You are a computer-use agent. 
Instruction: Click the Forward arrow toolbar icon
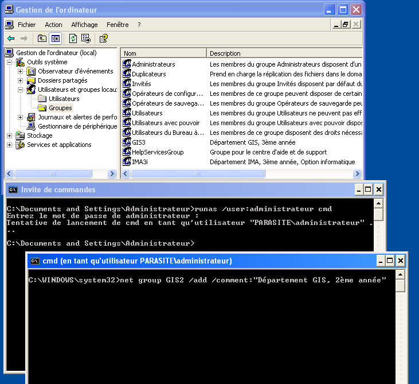24,38
